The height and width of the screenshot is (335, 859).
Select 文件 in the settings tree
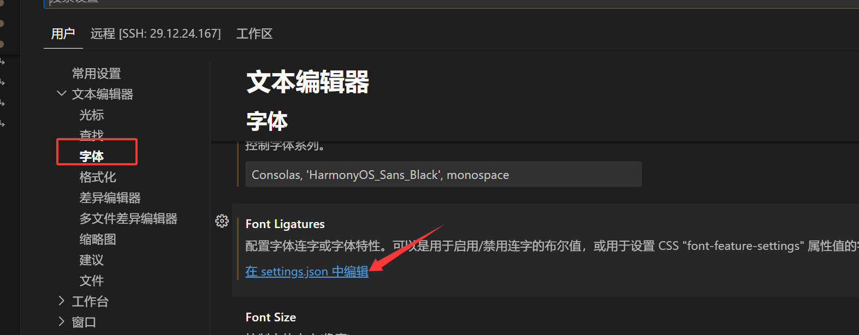(91, 280)
